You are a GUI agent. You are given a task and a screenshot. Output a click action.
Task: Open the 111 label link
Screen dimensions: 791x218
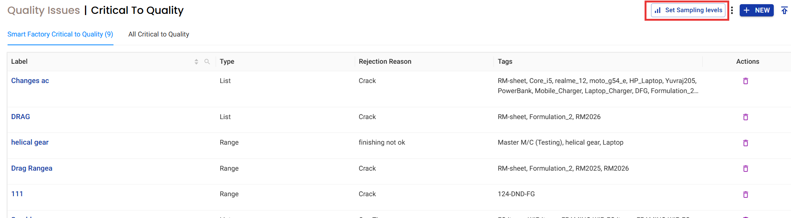pyautogui.click(x=17, y=194)
